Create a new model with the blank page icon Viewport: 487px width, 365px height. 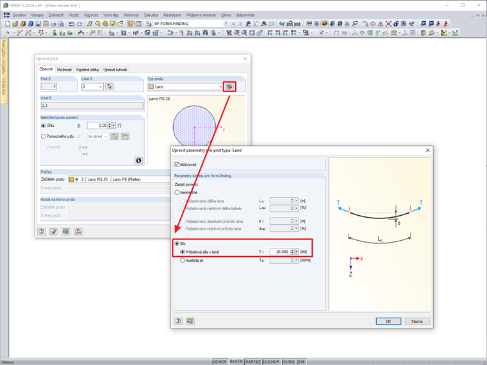tap(8, 24)
